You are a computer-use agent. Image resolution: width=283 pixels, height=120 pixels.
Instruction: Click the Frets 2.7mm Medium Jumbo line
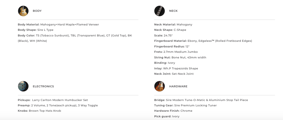coord(176,52)
